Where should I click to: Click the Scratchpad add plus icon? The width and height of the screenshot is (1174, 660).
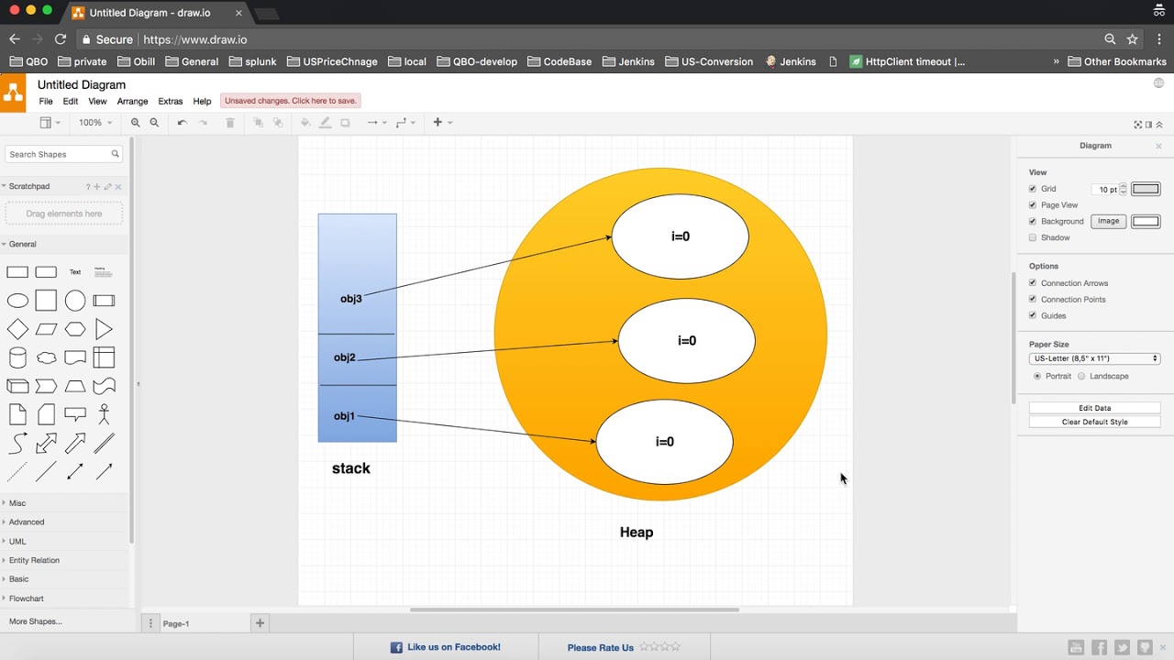(97, 187)
